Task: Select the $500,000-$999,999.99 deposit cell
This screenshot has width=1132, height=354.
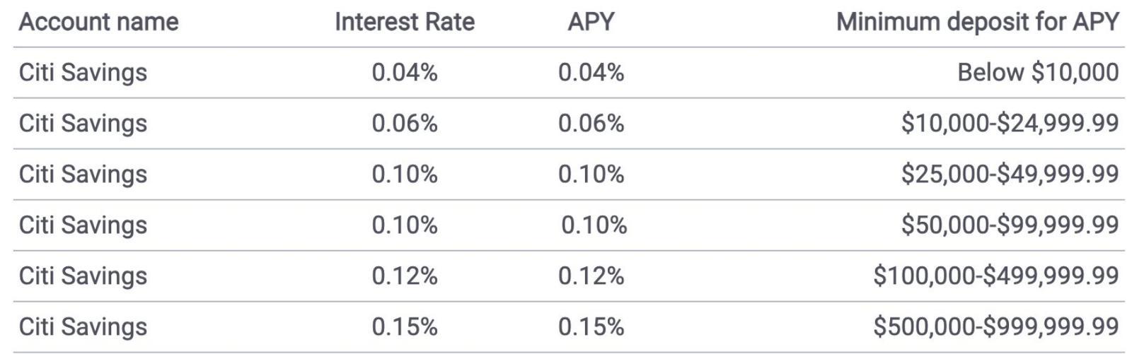Action: (995, 326)
